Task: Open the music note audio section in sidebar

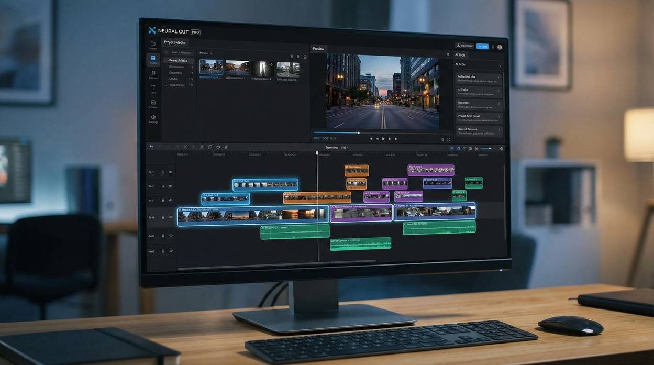Action: pos(153,73)
